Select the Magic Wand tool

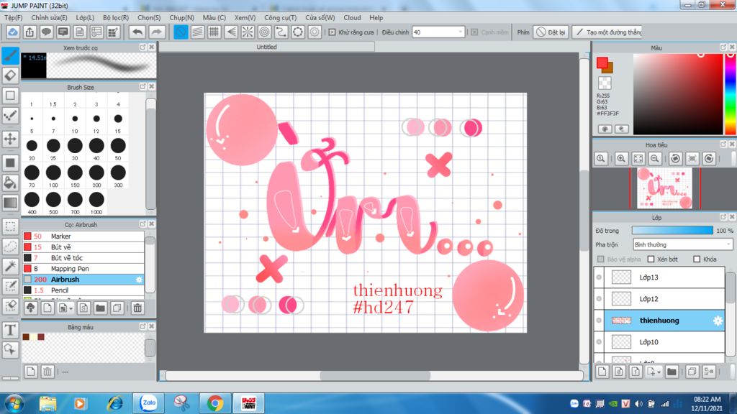(10, 266)
